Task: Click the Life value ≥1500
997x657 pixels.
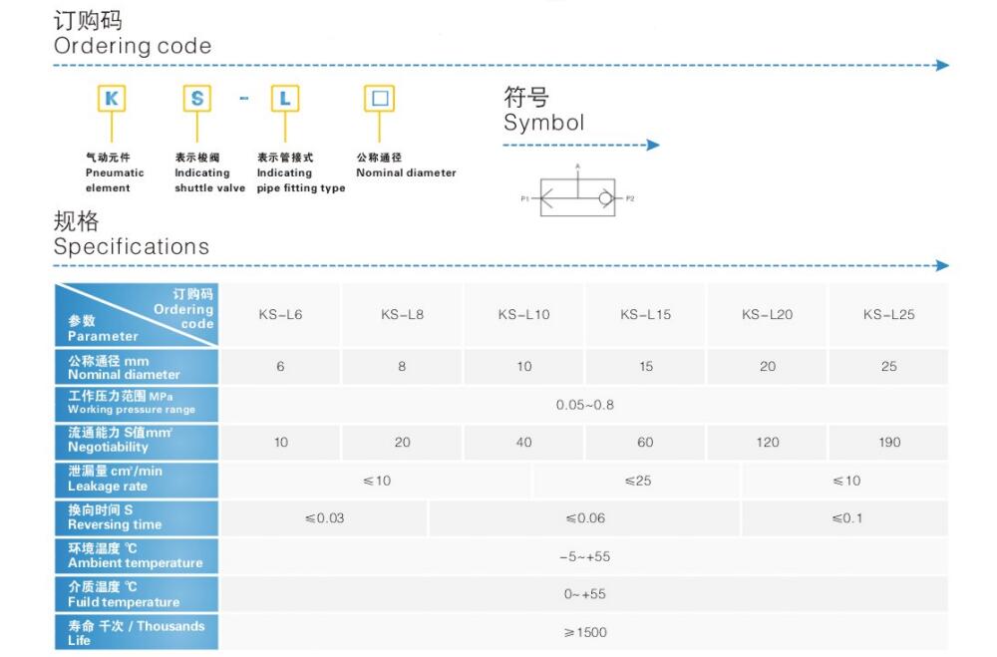Action: 584,632
